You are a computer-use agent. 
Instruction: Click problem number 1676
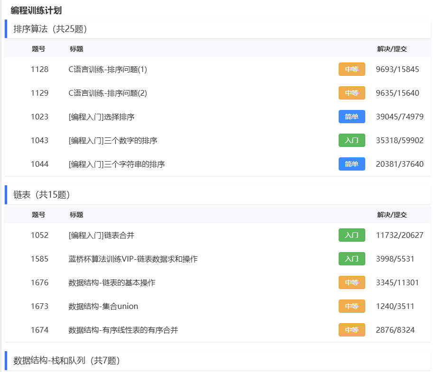(39, 282)
